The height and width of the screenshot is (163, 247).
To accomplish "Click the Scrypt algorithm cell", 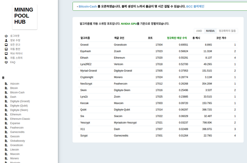I will 84,136.
